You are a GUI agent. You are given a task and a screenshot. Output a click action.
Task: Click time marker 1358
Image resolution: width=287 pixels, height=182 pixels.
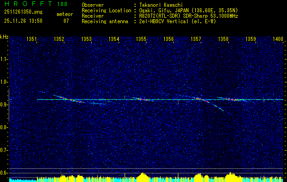pos(223,39)
